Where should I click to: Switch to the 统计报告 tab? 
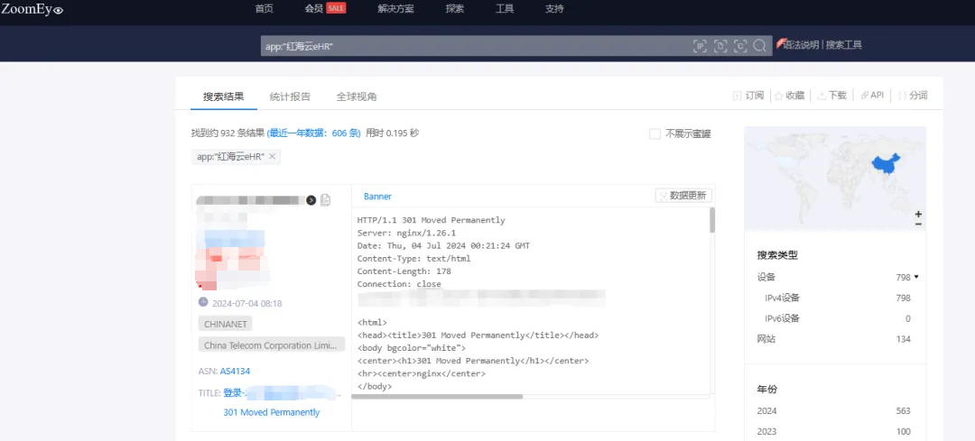[x=290, y=96]
